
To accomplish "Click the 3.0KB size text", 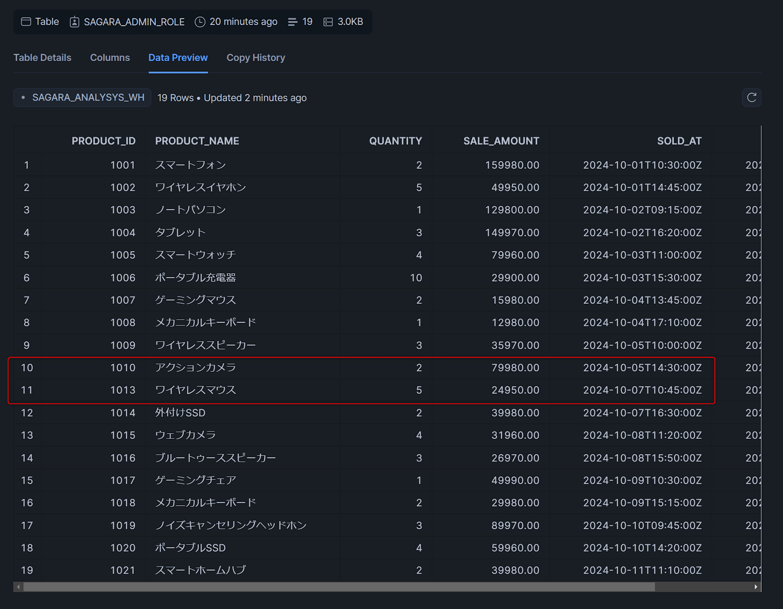I will pyautogui.click(x=350, y=22).
